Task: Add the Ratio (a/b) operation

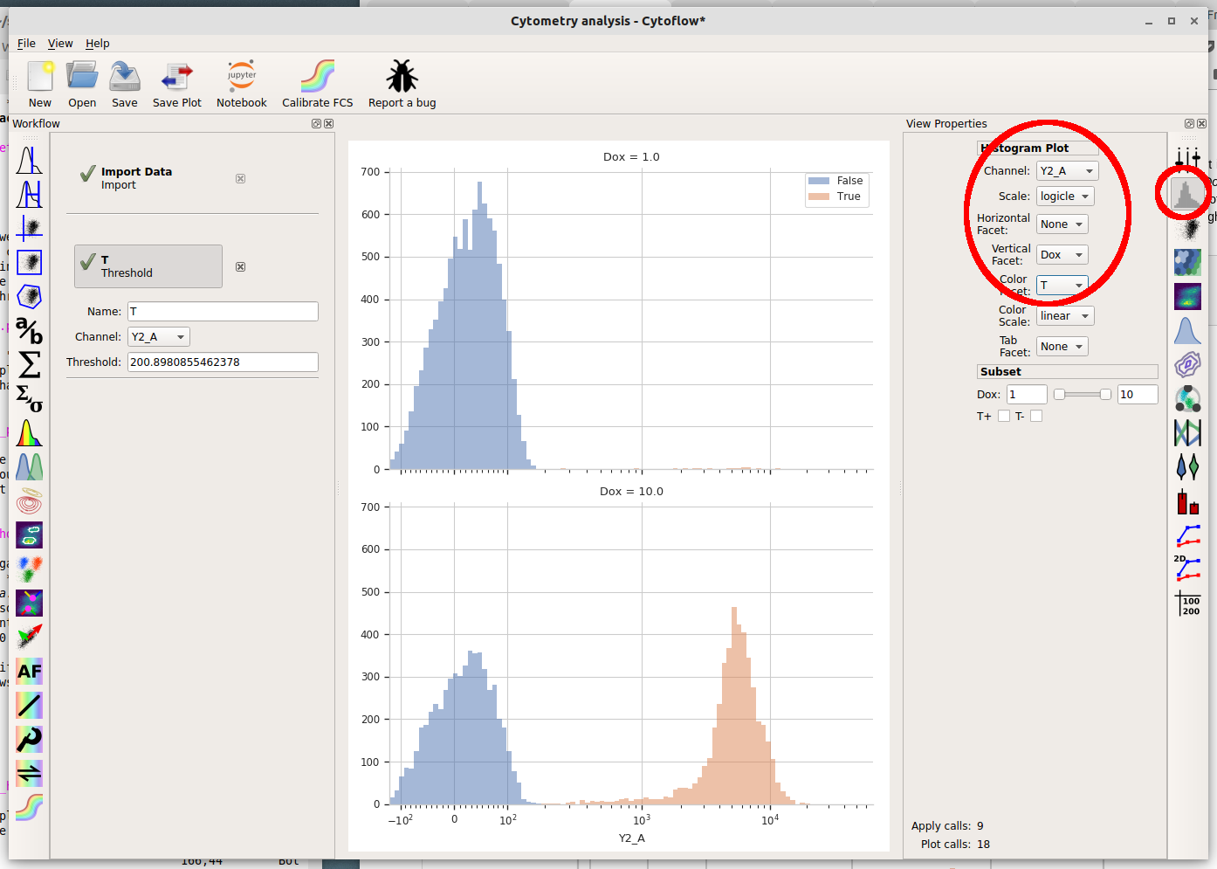Action: click(29, 330)
